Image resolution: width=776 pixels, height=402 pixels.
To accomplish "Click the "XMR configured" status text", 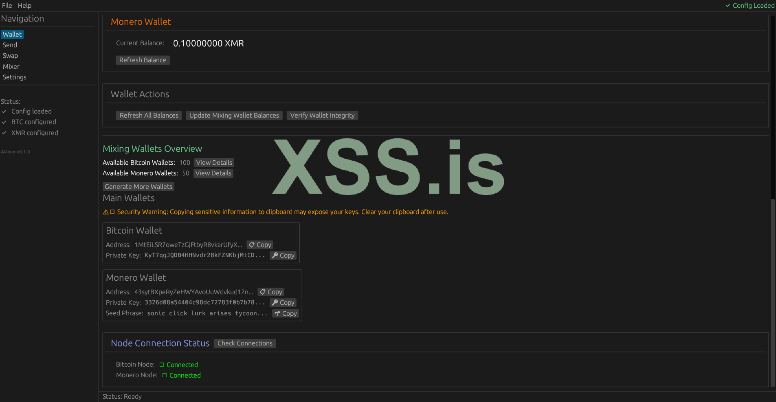I will click(35, 133).
